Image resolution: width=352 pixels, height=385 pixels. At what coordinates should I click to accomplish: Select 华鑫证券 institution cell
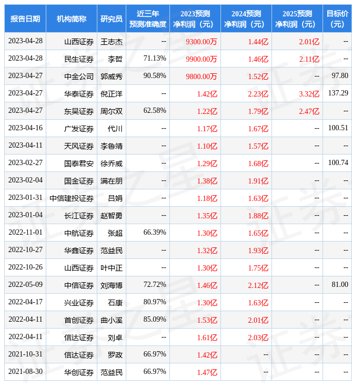pyautogui.click(x=71, y=251)
